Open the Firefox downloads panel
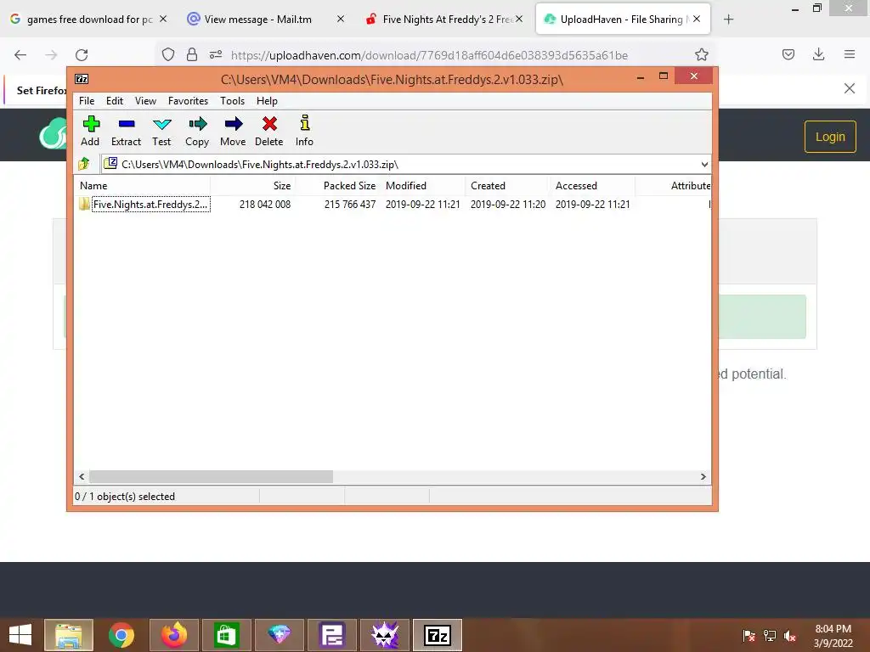The height and width of the screenshot is (652, 870). coord(818,53)
